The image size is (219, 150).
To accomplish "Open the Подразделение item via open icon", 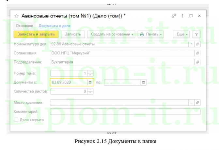I will 197,62.
